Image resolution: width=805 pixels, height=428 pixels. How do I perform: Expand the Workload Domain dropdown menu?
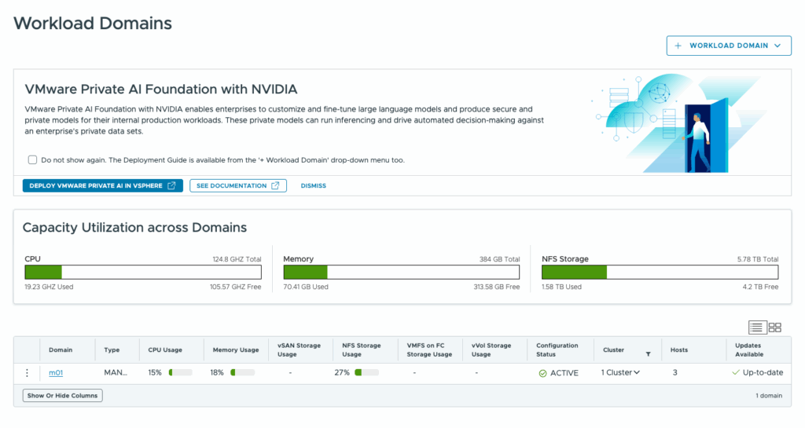(777, 46)
